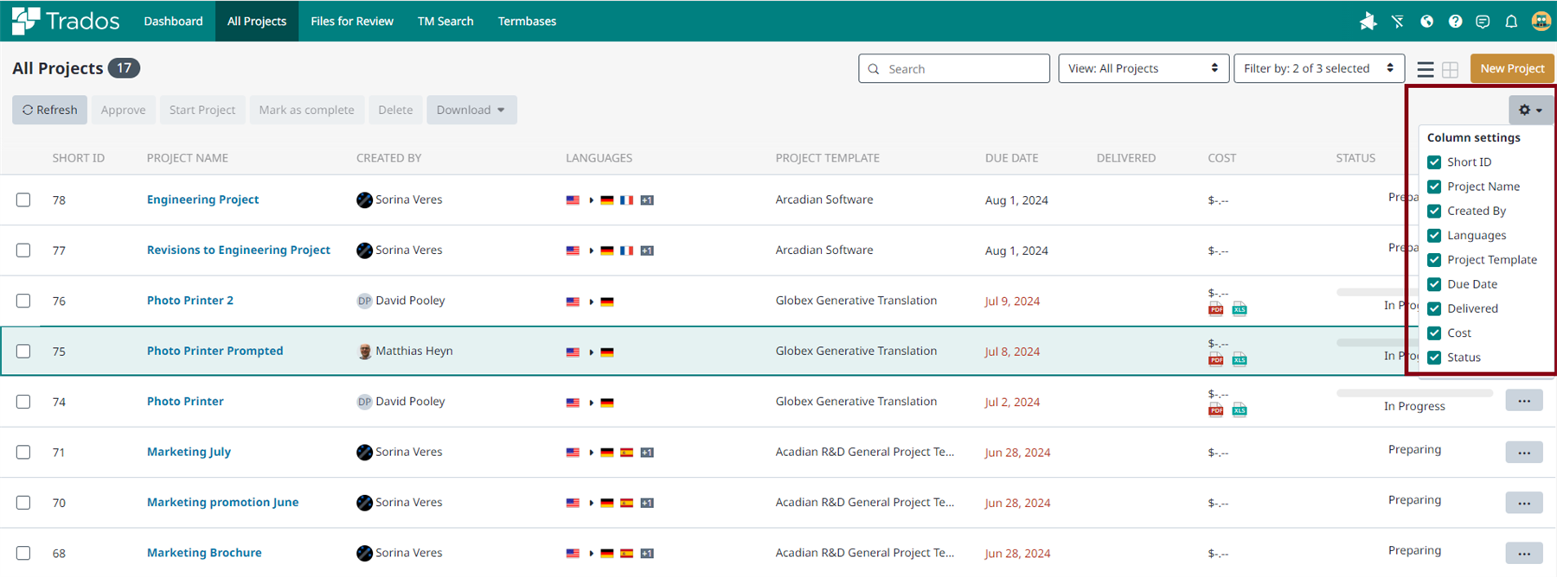Select the checkbox for project 78

[23, 200]
